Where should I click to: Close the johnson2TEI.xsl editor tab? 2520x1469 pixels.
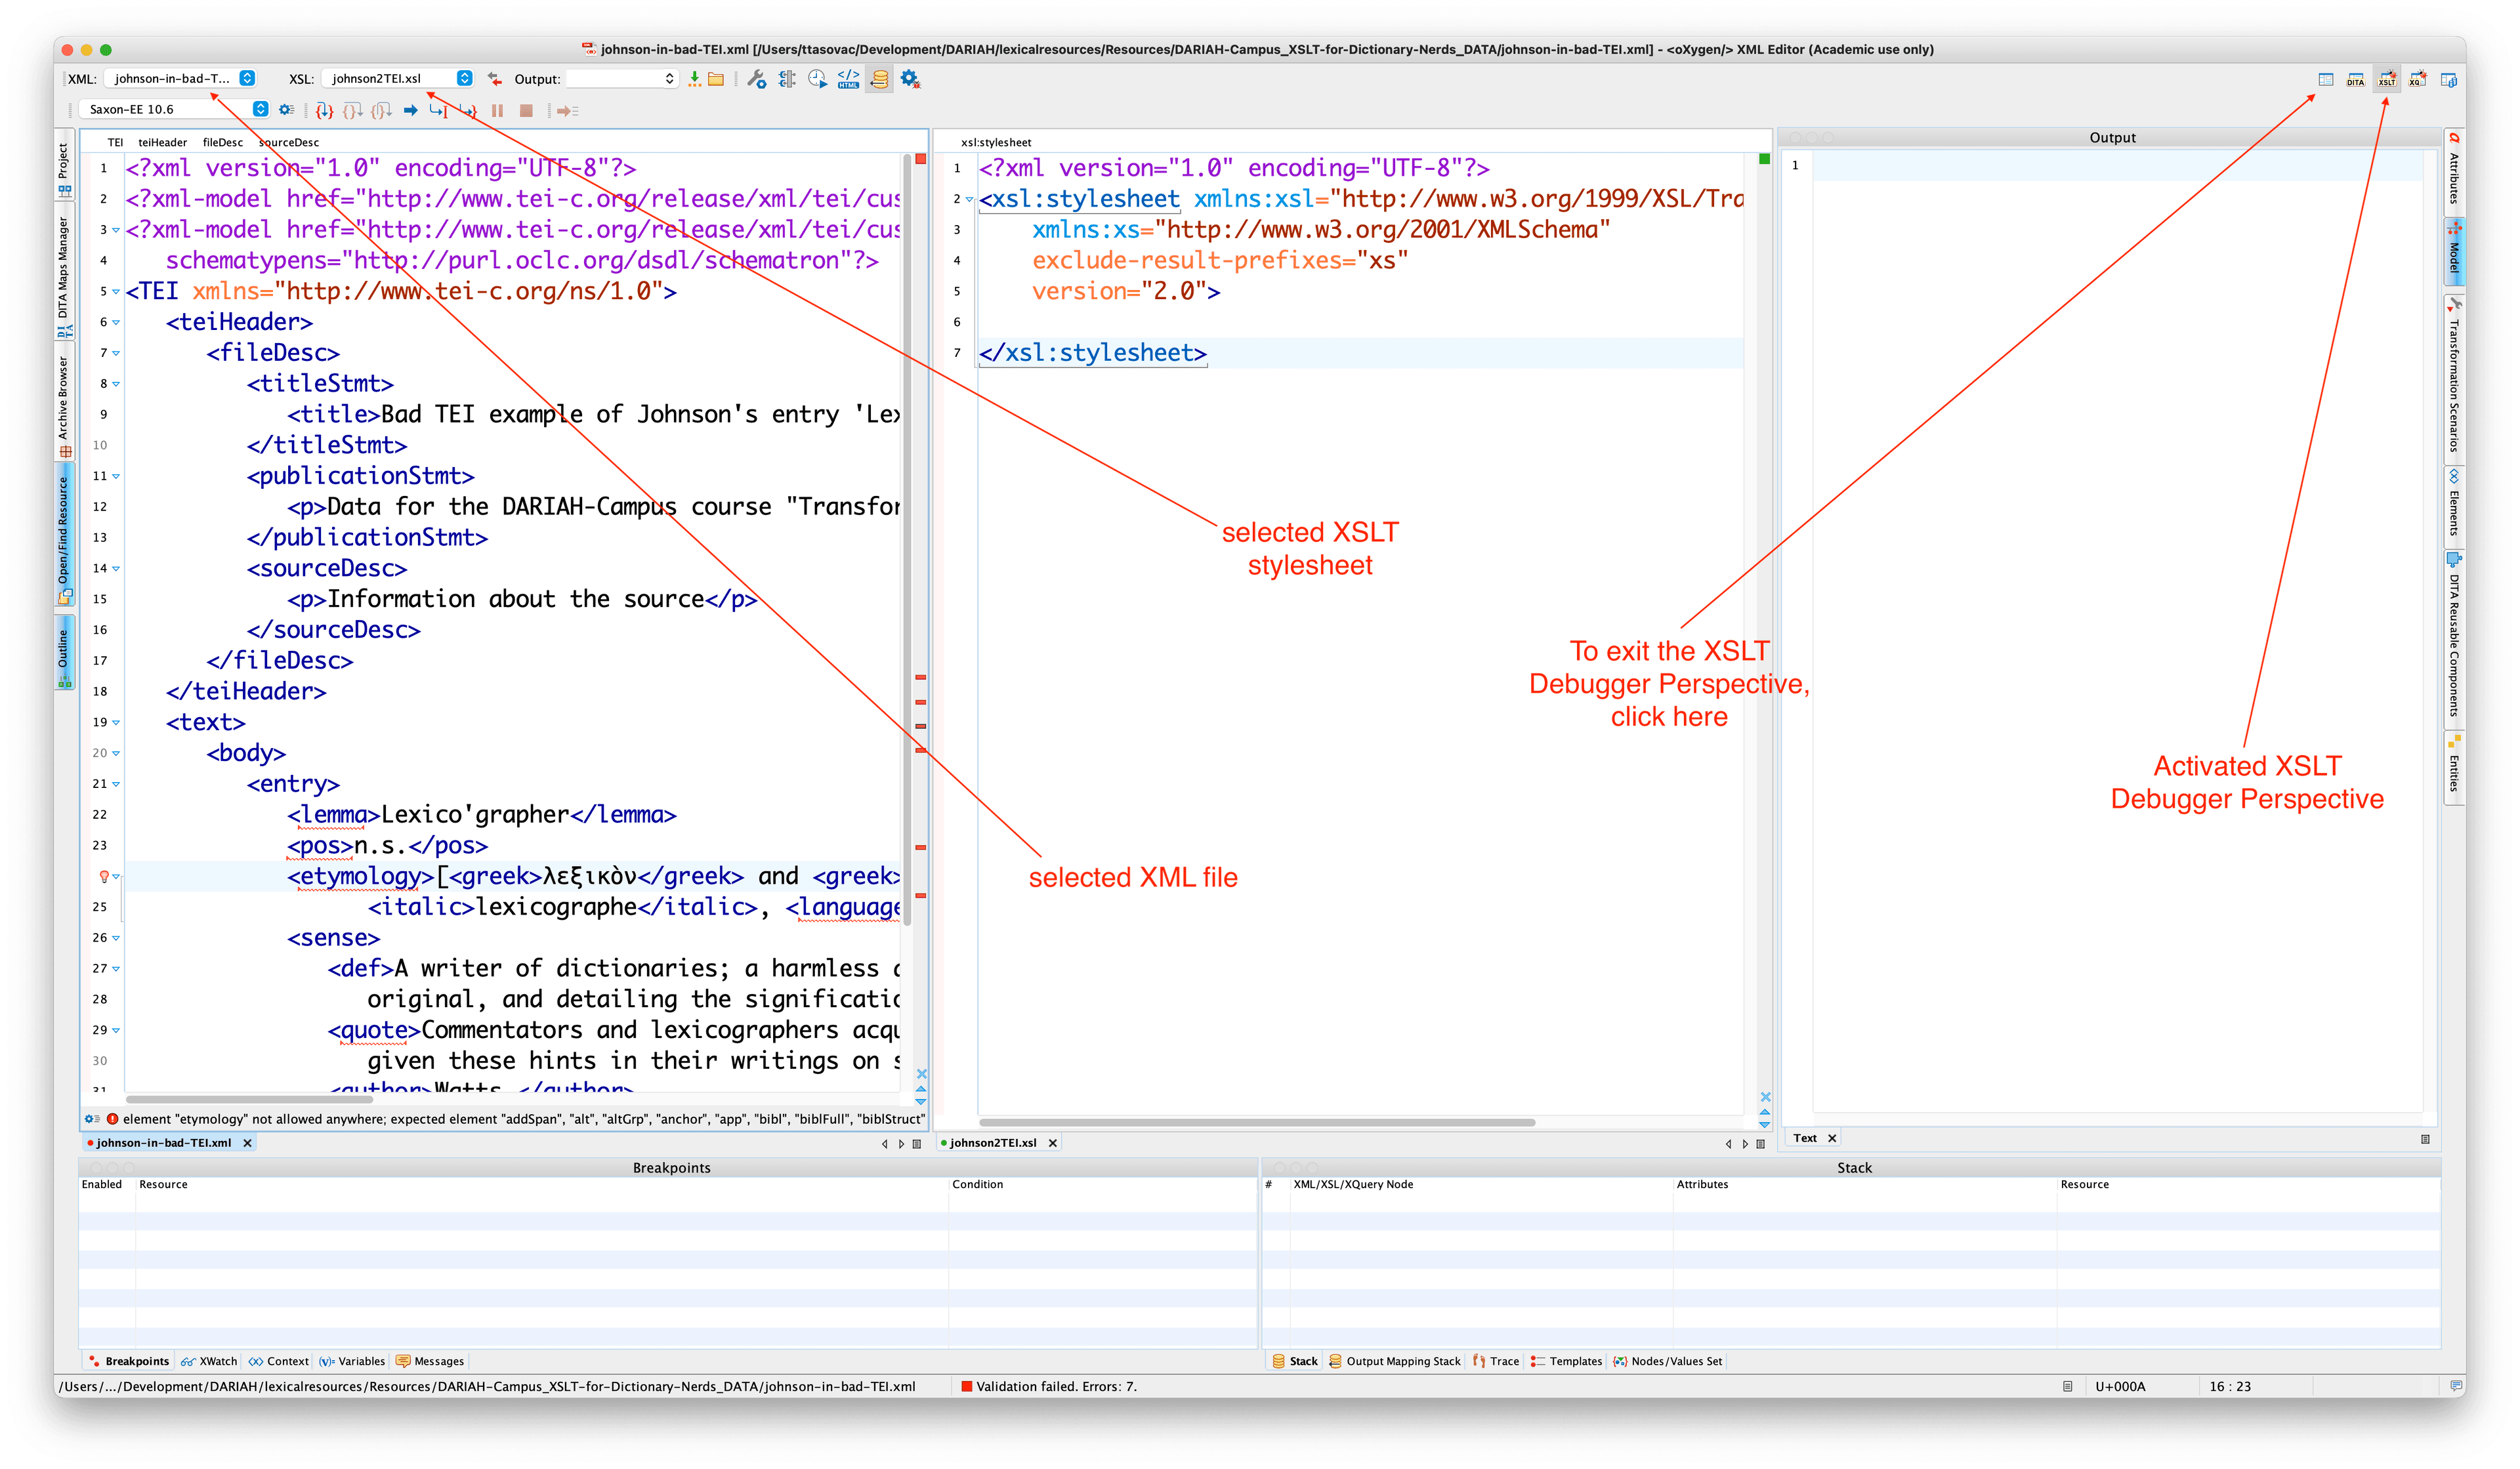click(x=1052, y=1142)
